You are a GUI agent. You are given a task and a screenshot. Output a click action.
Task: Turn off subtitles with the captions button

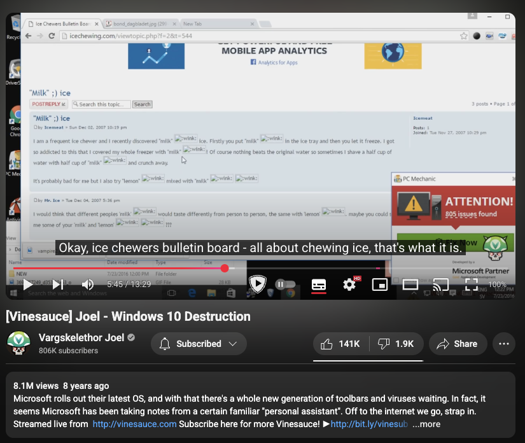pyautogui.click(x=319, y=285)
